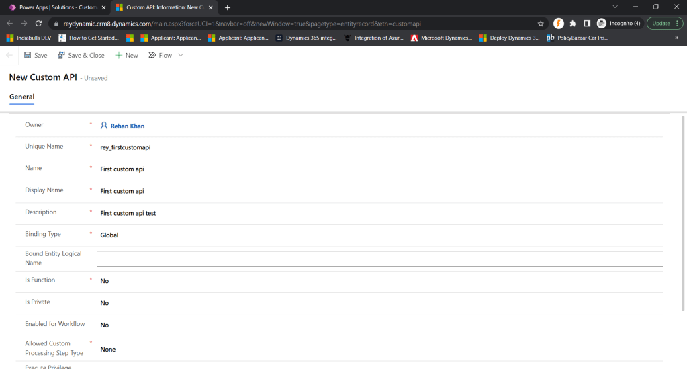Click the Flow icon in command bar
This screenshot has width=687, height=369.
(x=152, y=55)
